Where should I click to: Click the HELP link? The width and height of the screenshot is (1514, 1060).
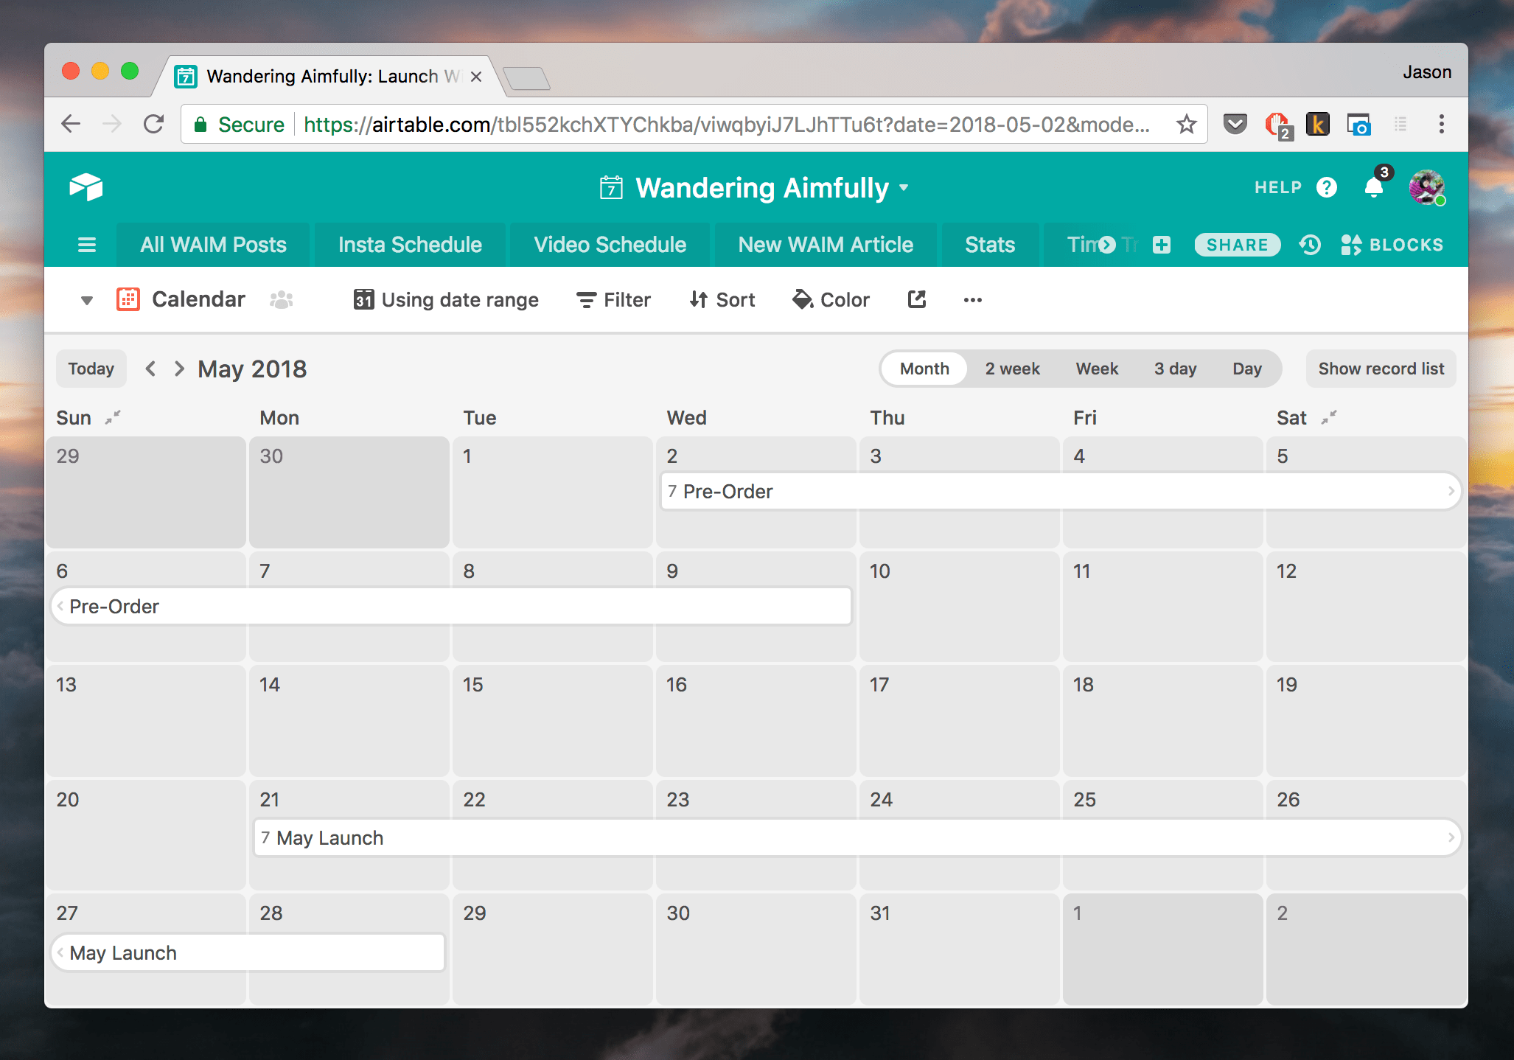(1278, 187)
